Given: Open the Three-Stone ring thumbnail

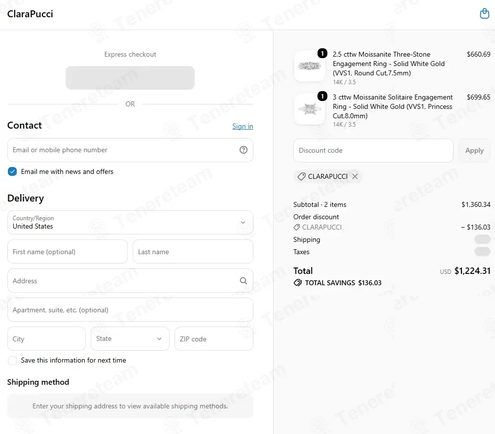Looking at the screenshot, I should coord(310,66).
